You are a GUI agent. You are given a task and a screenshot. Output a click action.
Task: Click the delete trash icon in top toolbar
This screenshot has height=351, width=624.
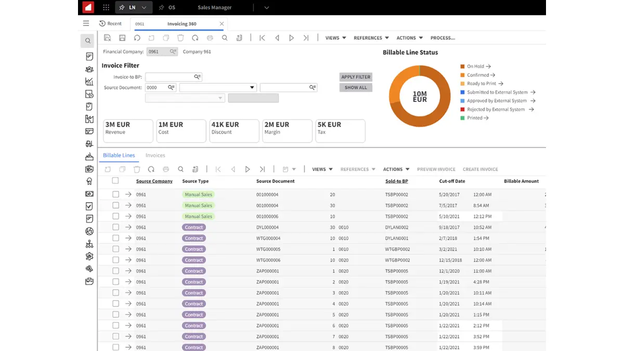click(x=180, y=38)
